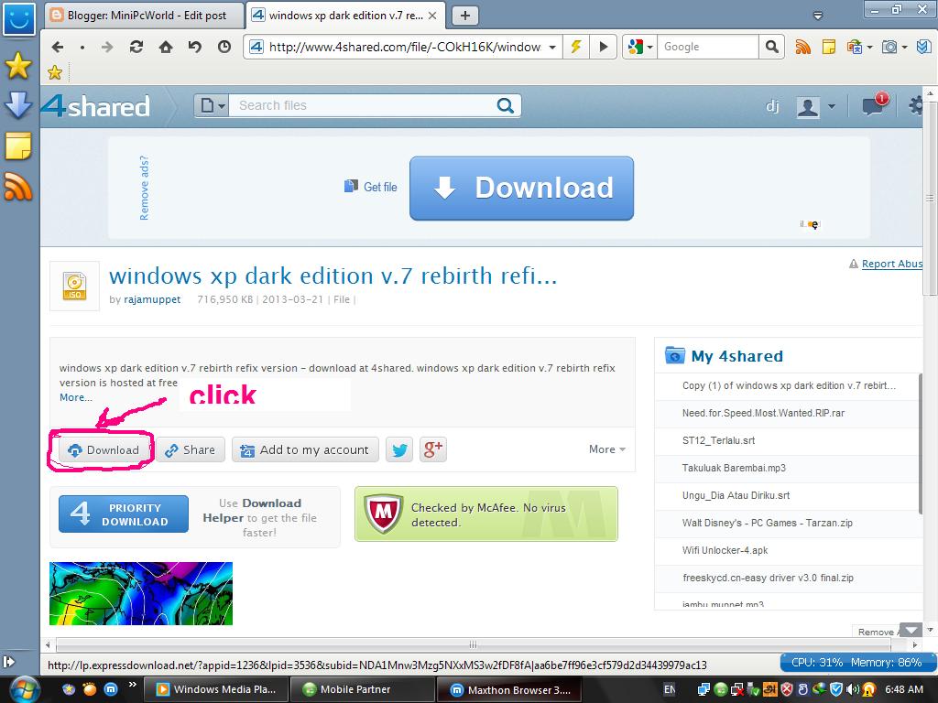Open the yellow notes sidebar icon

click(18, 146)
